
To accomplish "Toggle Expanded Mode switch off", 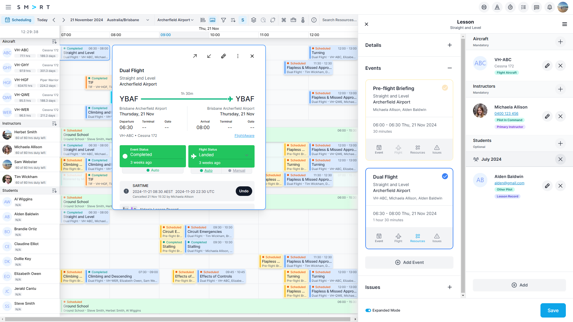I will coord(368,310).
